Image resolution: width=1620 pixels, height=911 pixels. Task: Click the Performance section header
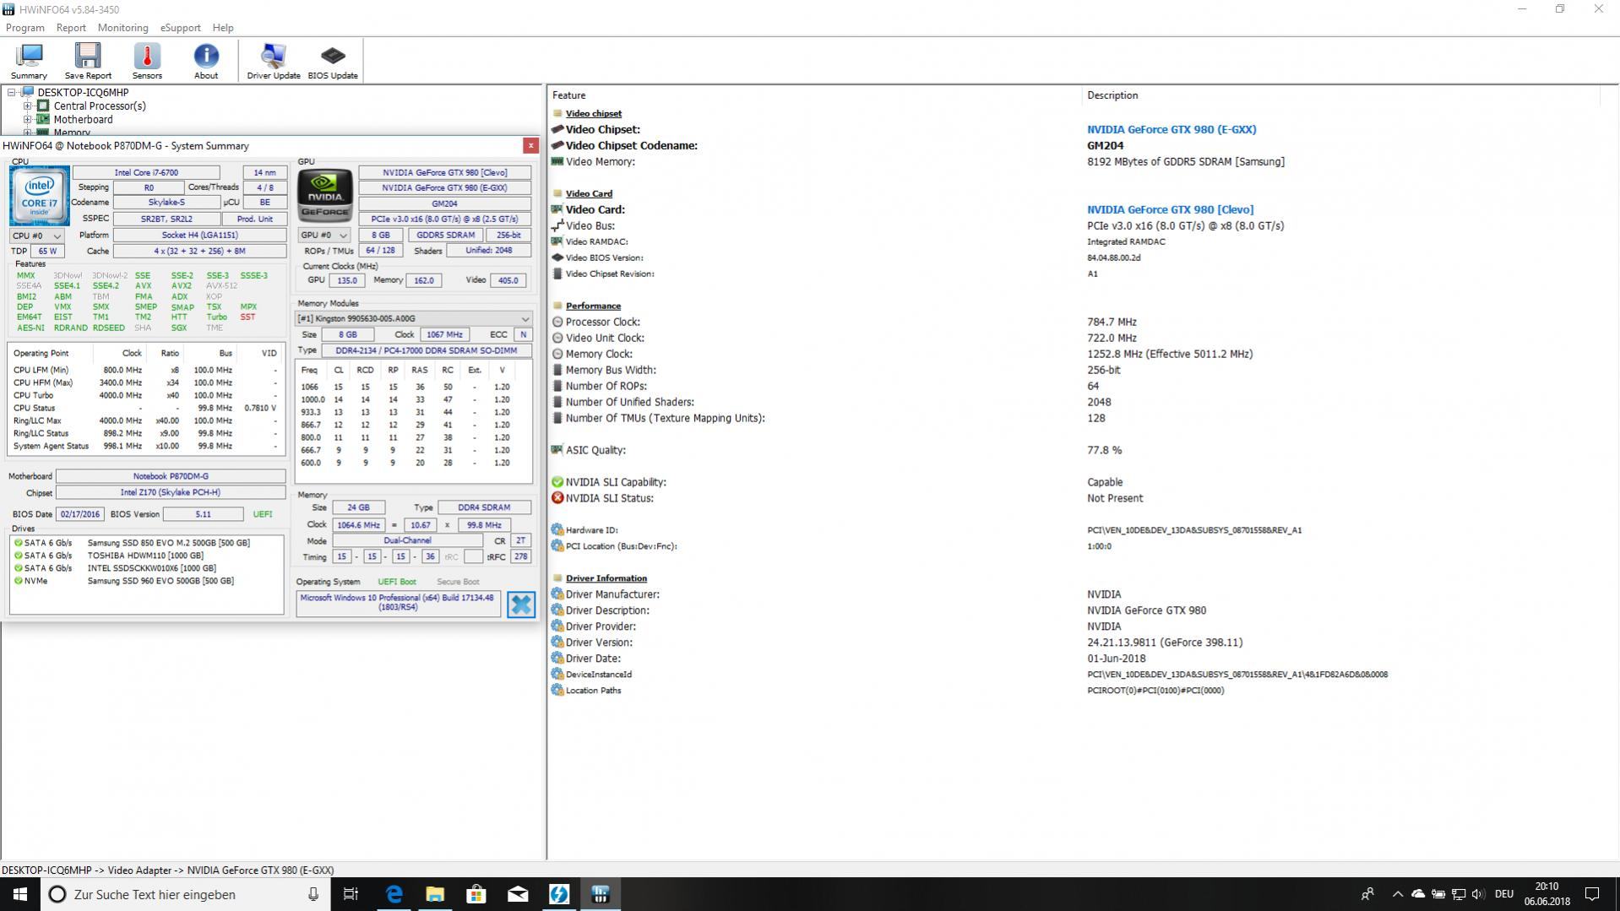(593, 306)
